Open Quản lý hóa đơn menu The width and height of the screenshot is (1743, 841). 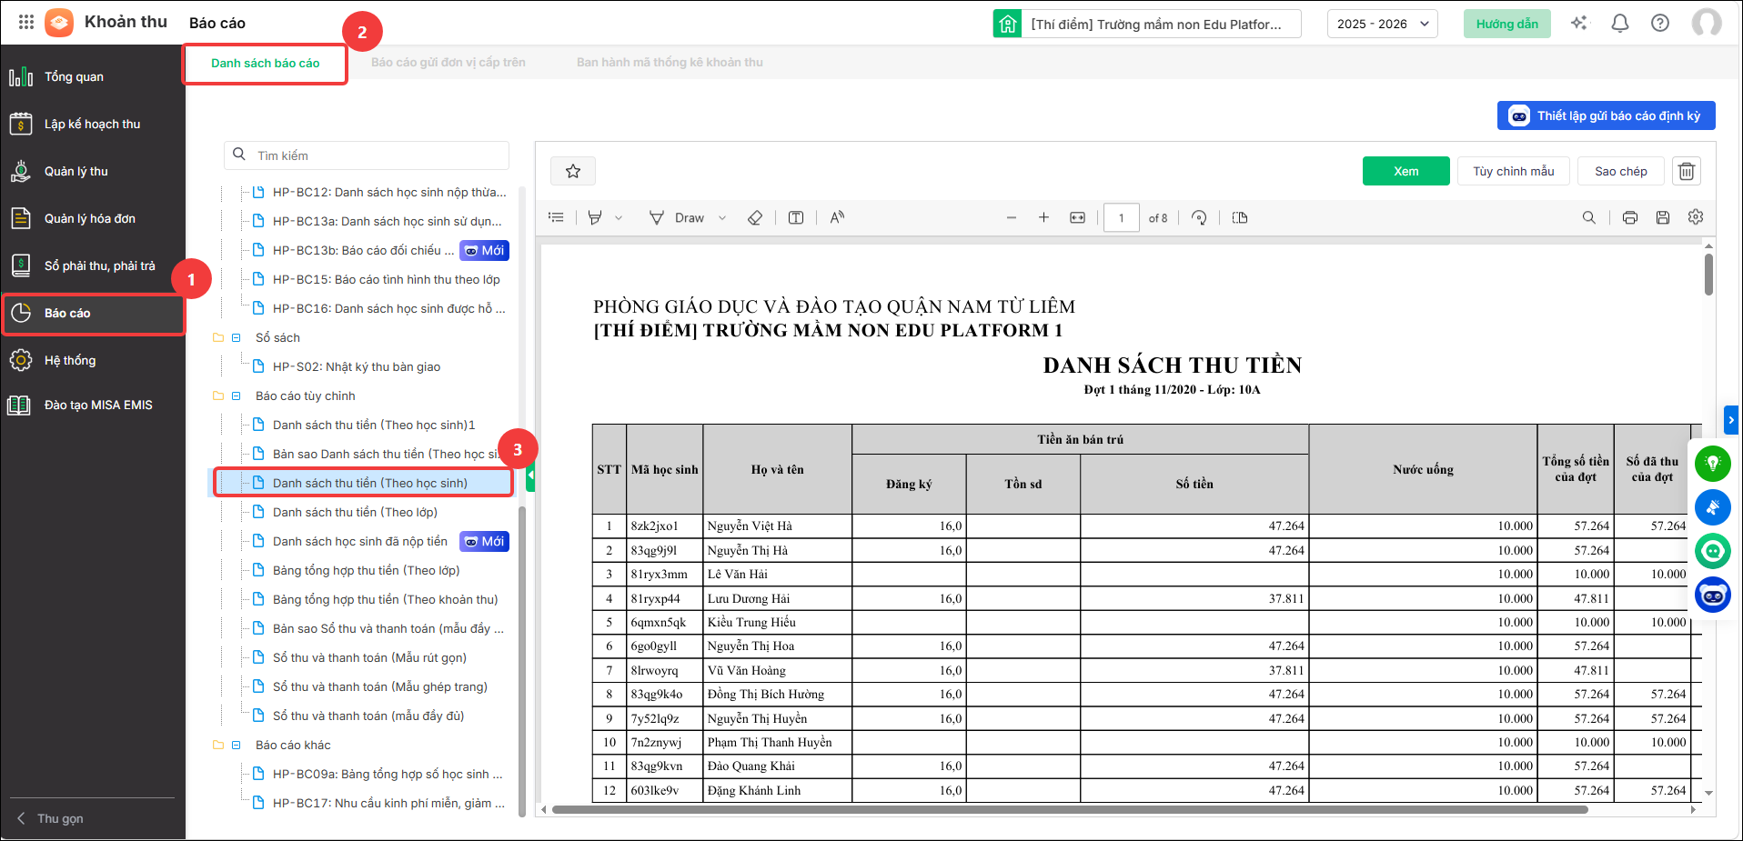[93, 218]
